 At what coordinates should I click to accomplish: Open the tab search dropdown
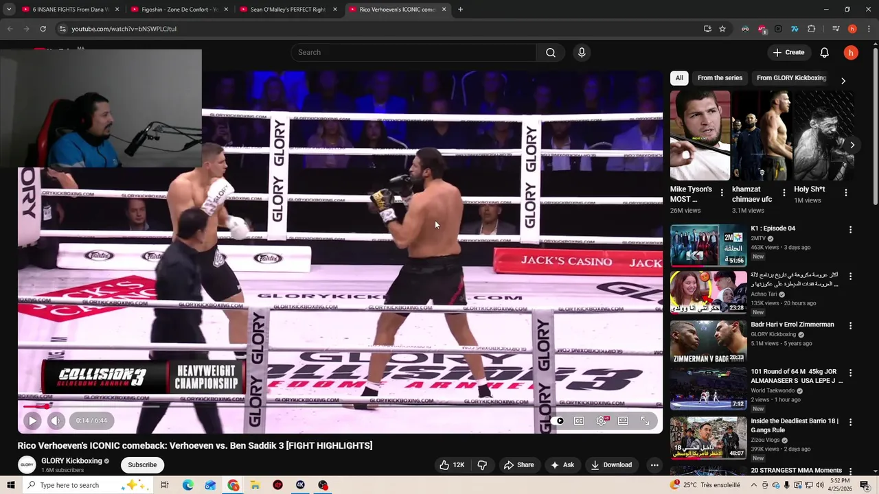tap(9, 10)
